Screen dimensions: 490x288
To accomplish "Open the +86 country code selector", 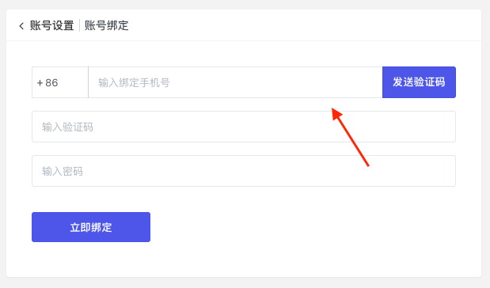I will [x=60, y=82].
